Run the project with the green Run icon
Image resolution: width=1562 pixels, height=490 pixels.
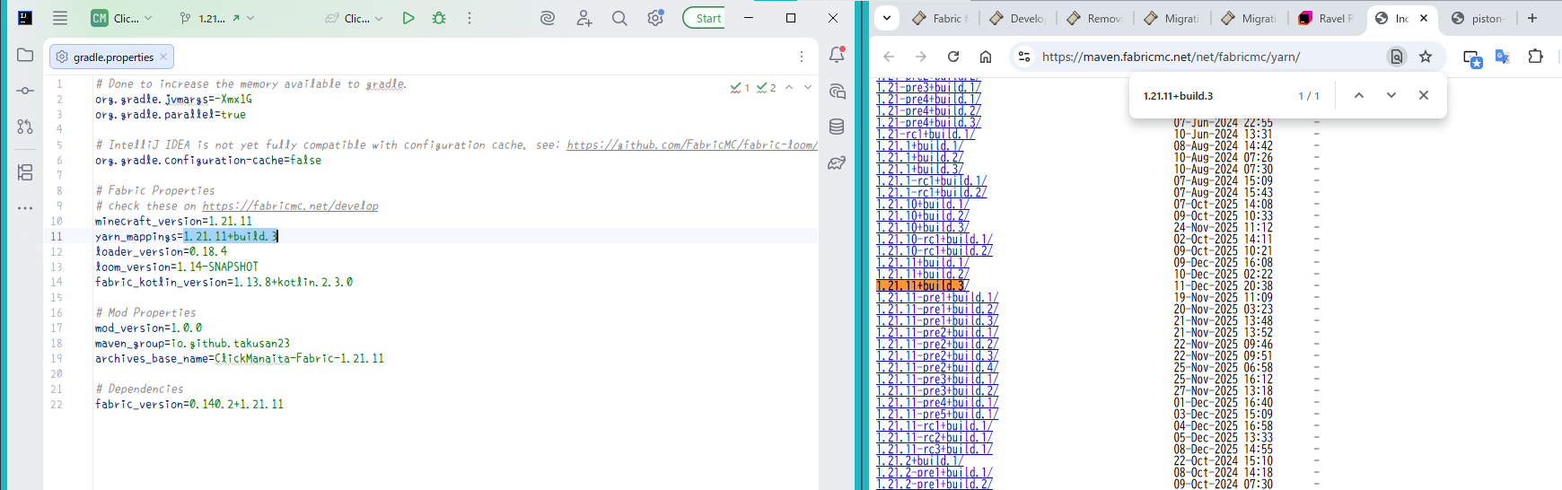408,18
